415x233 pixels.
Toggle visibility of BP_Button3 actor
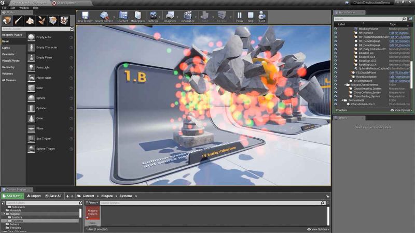point(336,33)
